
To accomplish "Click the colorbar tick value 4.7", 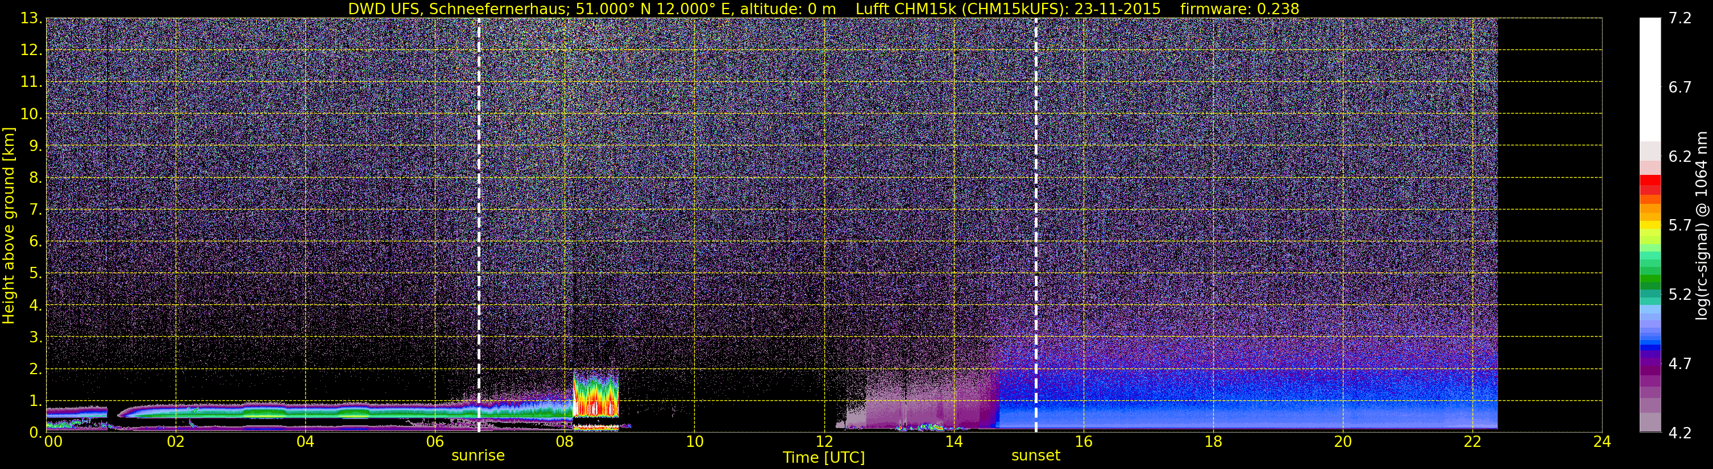I will coord(1680,364).
